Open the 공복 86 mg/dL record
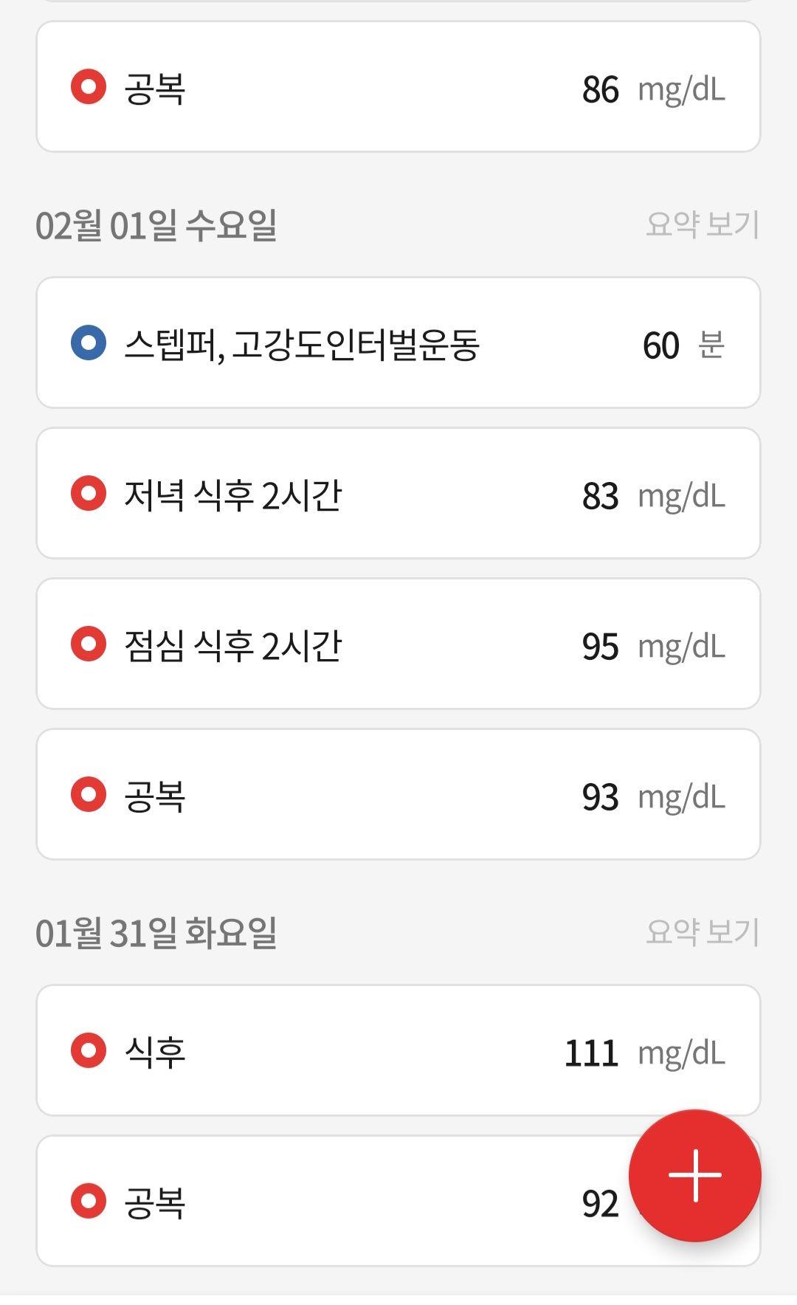The height and width of the screenshot is (1305, 797). [x=398, y=87]
